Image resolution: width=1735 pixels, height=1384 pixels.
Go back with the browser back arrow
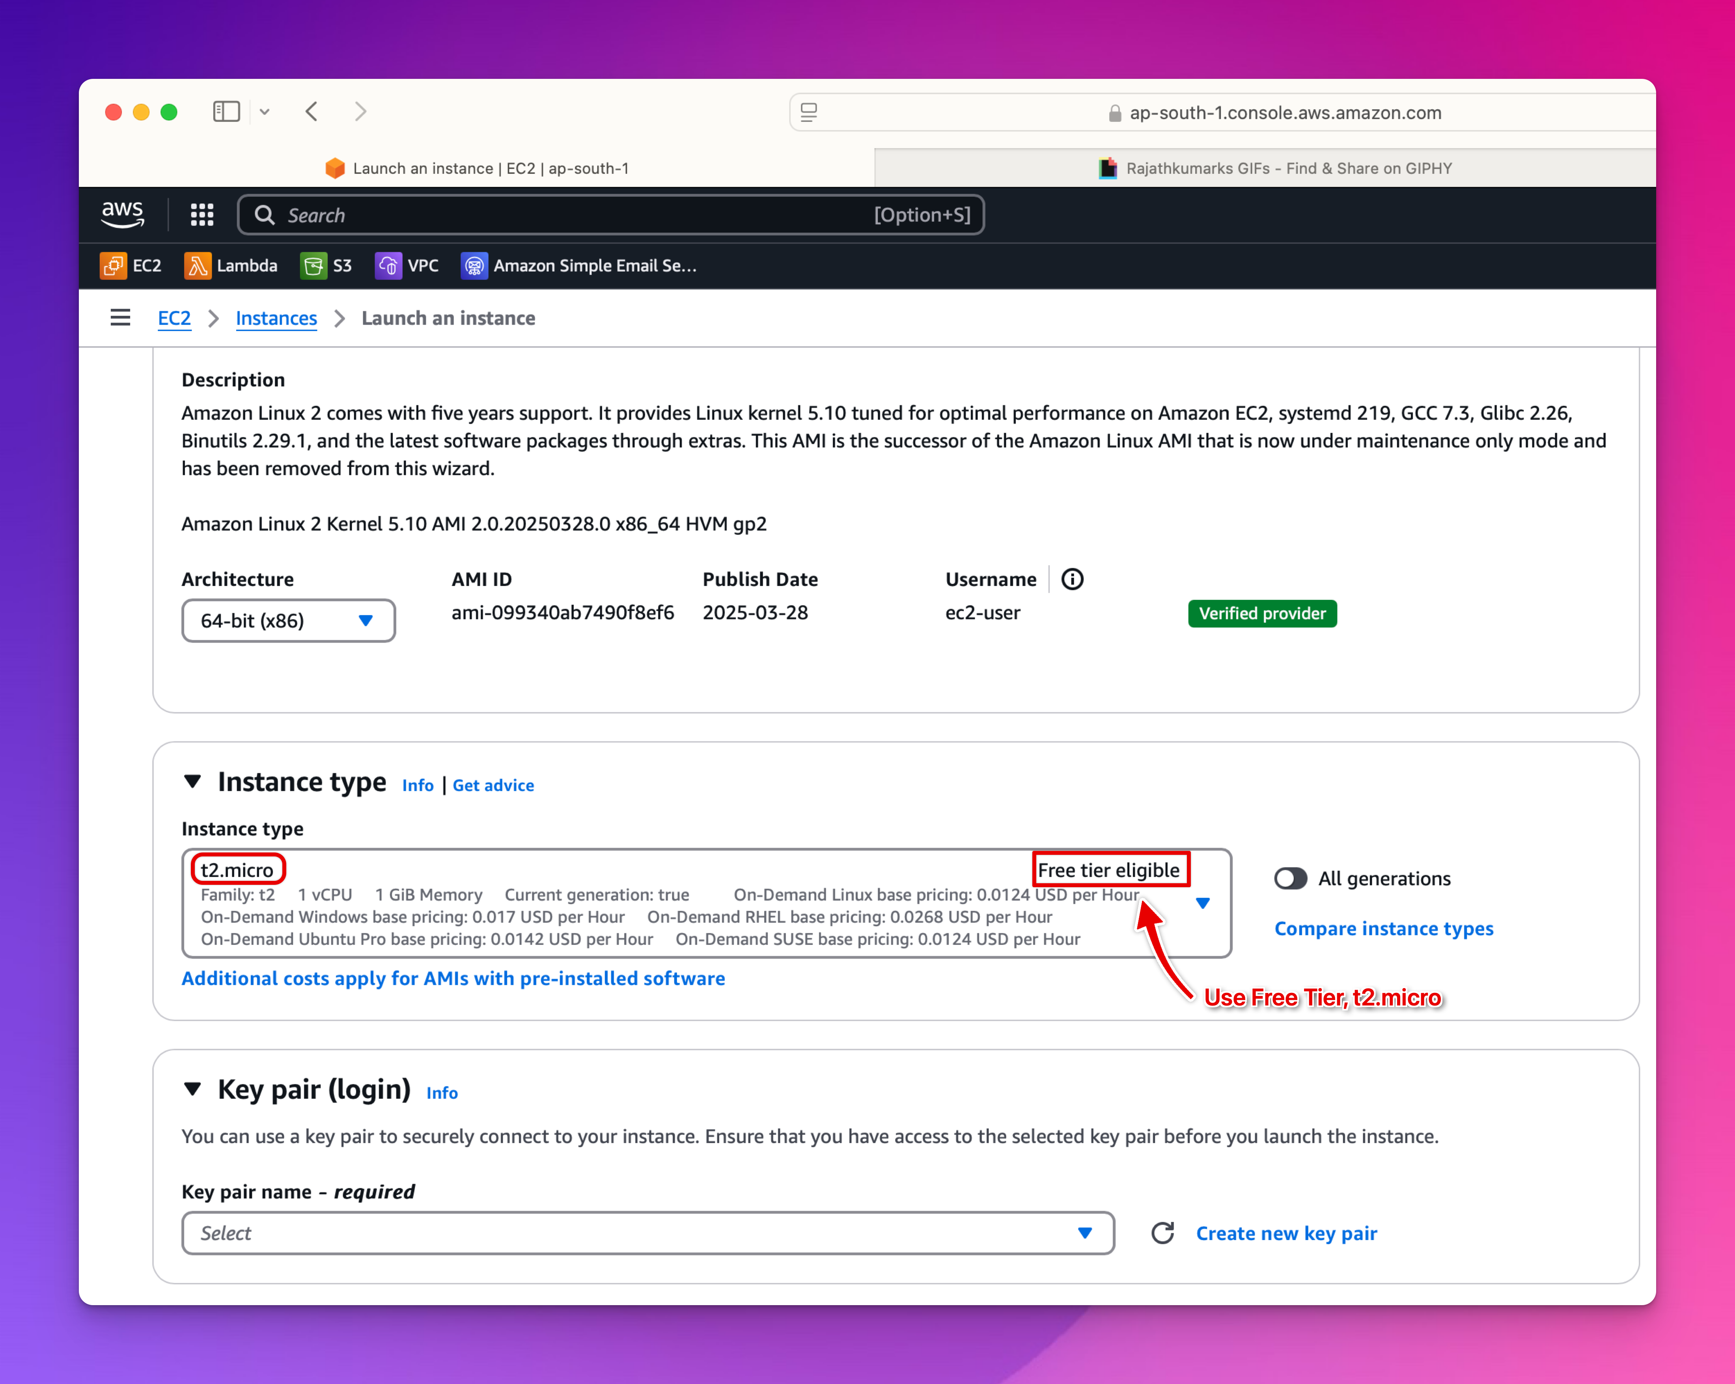(x=312, y=111)
